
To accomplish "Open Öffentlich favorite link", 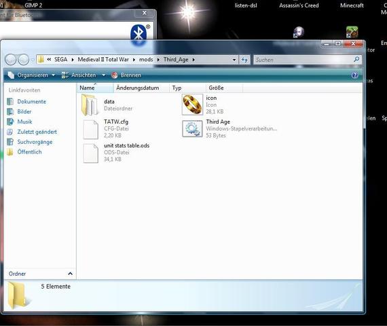I will point(29,152).
